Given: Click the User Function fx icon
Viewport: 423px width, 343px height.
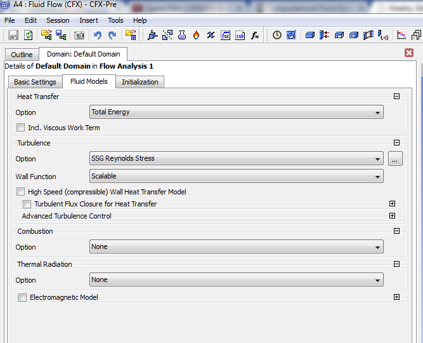Looking at the screenshot, I should (x=255, y=36).
